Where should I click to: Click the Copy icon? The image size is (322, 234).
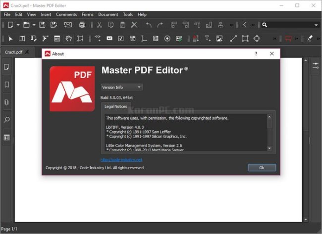111,25
